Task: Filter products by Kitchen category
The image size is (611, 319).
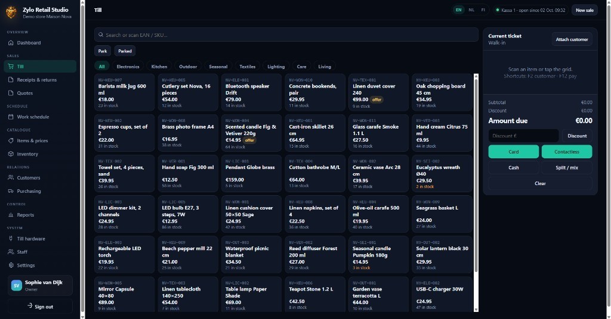Action: (159, 67)
